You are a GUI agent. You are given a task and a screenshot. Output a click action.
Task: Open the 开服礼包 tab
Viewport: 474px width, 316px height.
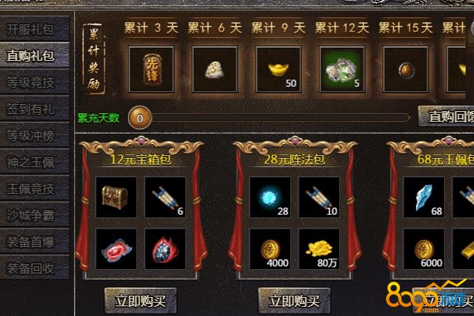pos(34,29)
